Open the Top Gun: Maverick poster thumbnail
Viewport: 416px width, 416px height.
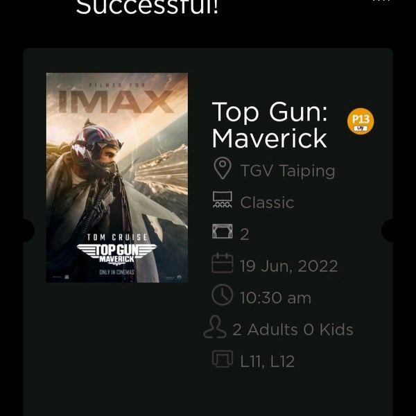[117, 177]
